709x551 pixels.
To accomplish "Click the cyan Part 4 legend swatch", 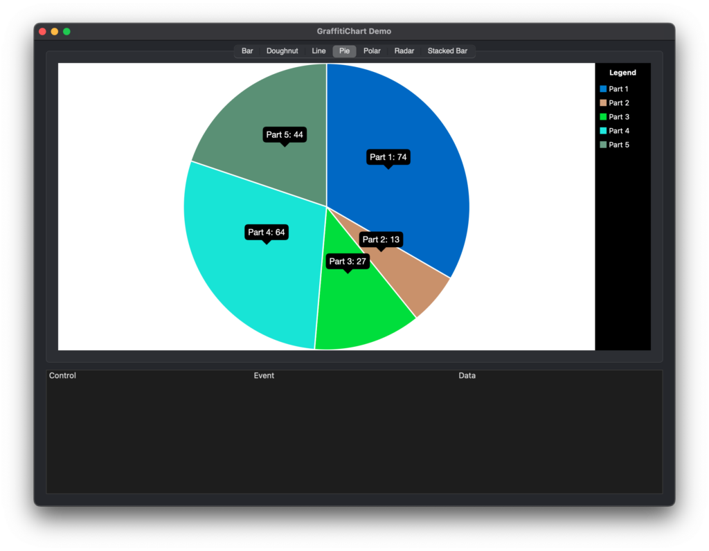I will 603,131.
